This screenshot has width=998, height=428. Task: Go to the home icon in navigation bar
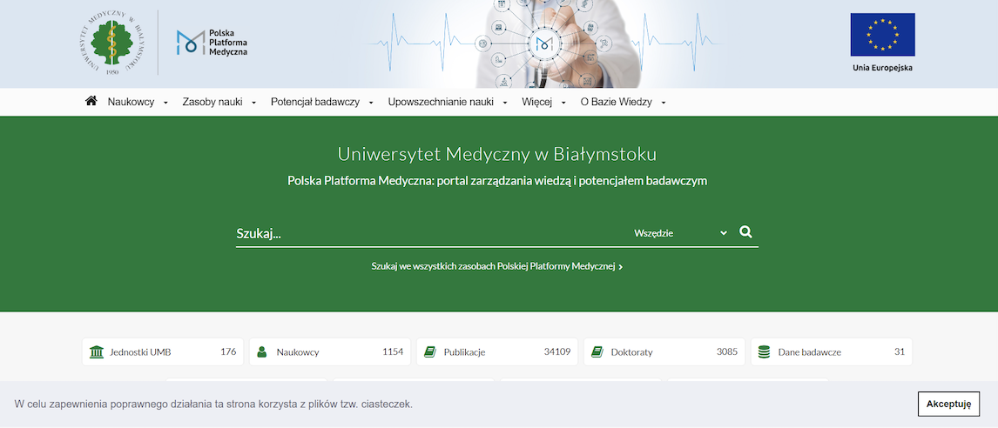[x=91, y=101]
